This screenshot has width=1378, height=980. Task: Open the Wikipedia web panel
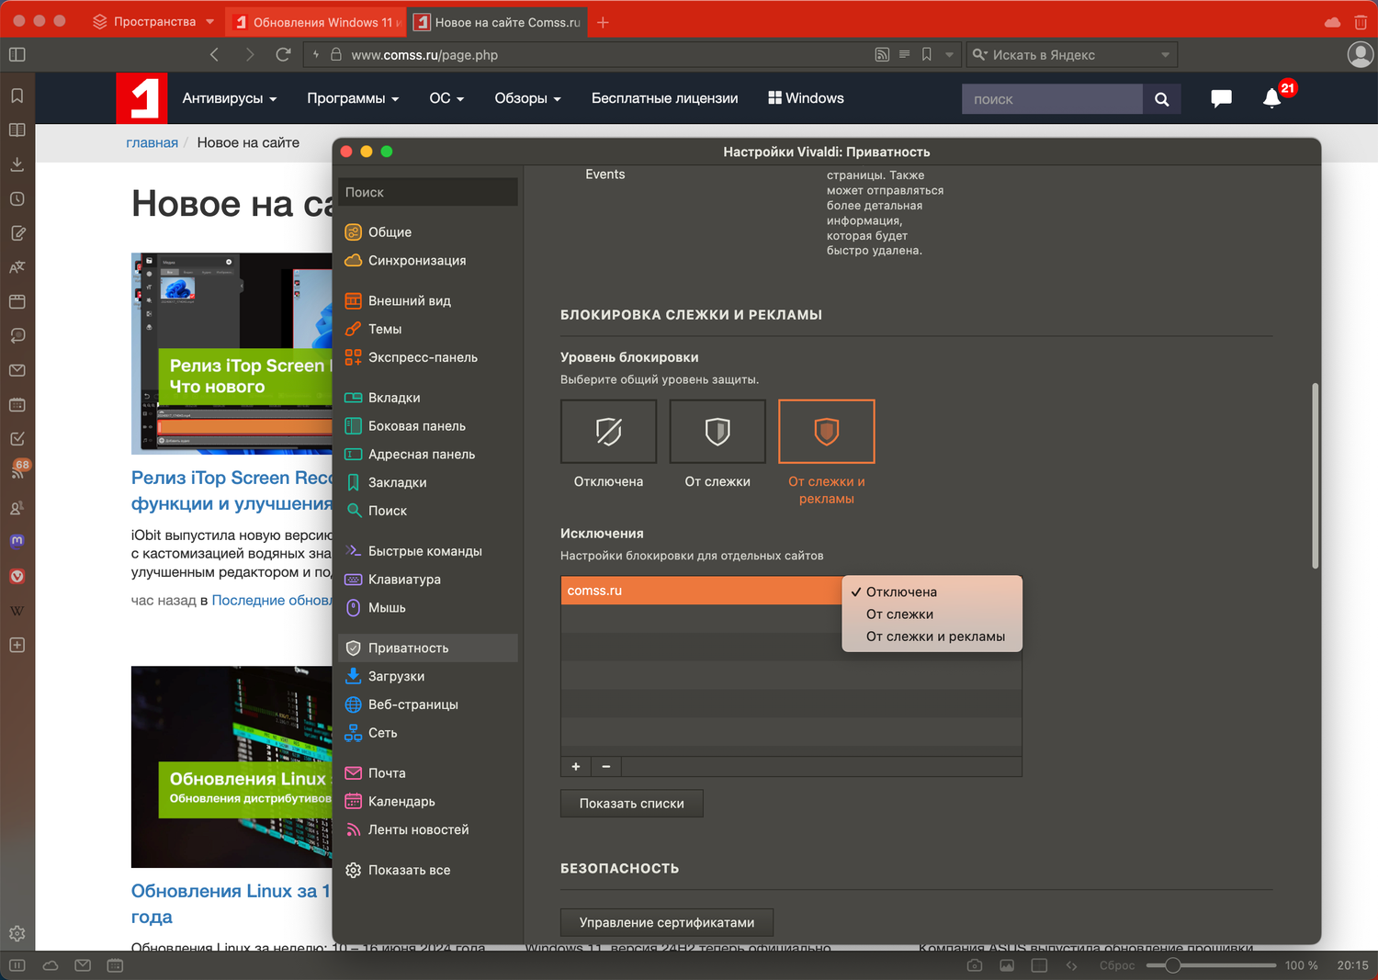(x=17, y=611)
